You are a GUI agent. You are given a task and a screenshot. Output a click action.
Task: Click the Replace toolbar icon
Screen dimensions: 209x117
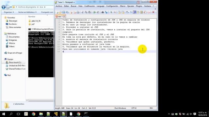(x=106, y=12)
